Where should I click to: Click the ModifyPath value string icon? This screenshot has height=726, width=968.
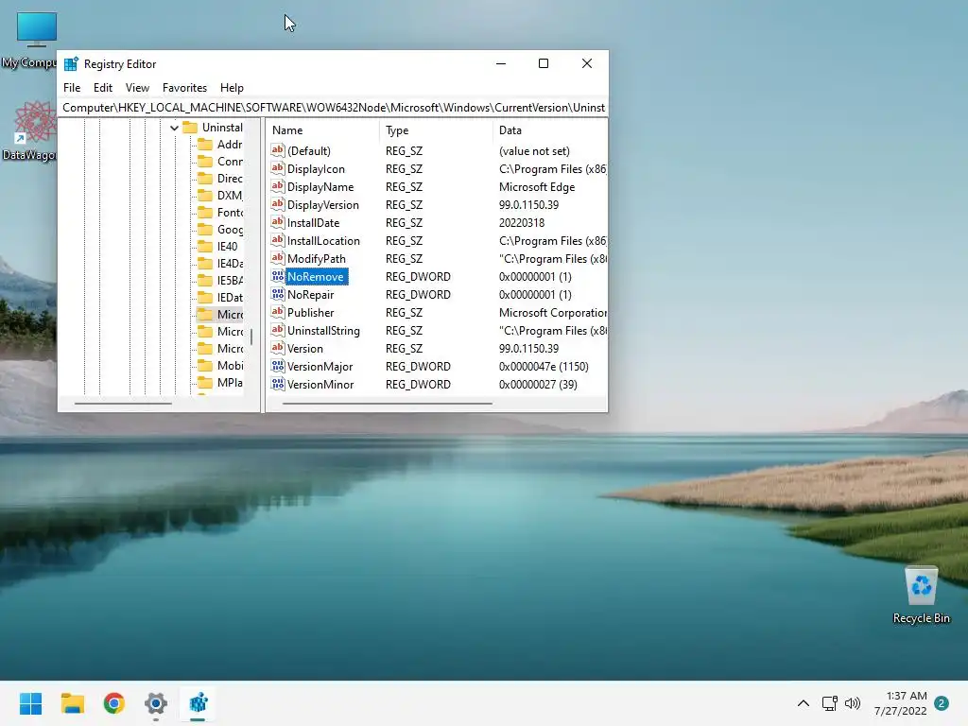pos(278,257)
